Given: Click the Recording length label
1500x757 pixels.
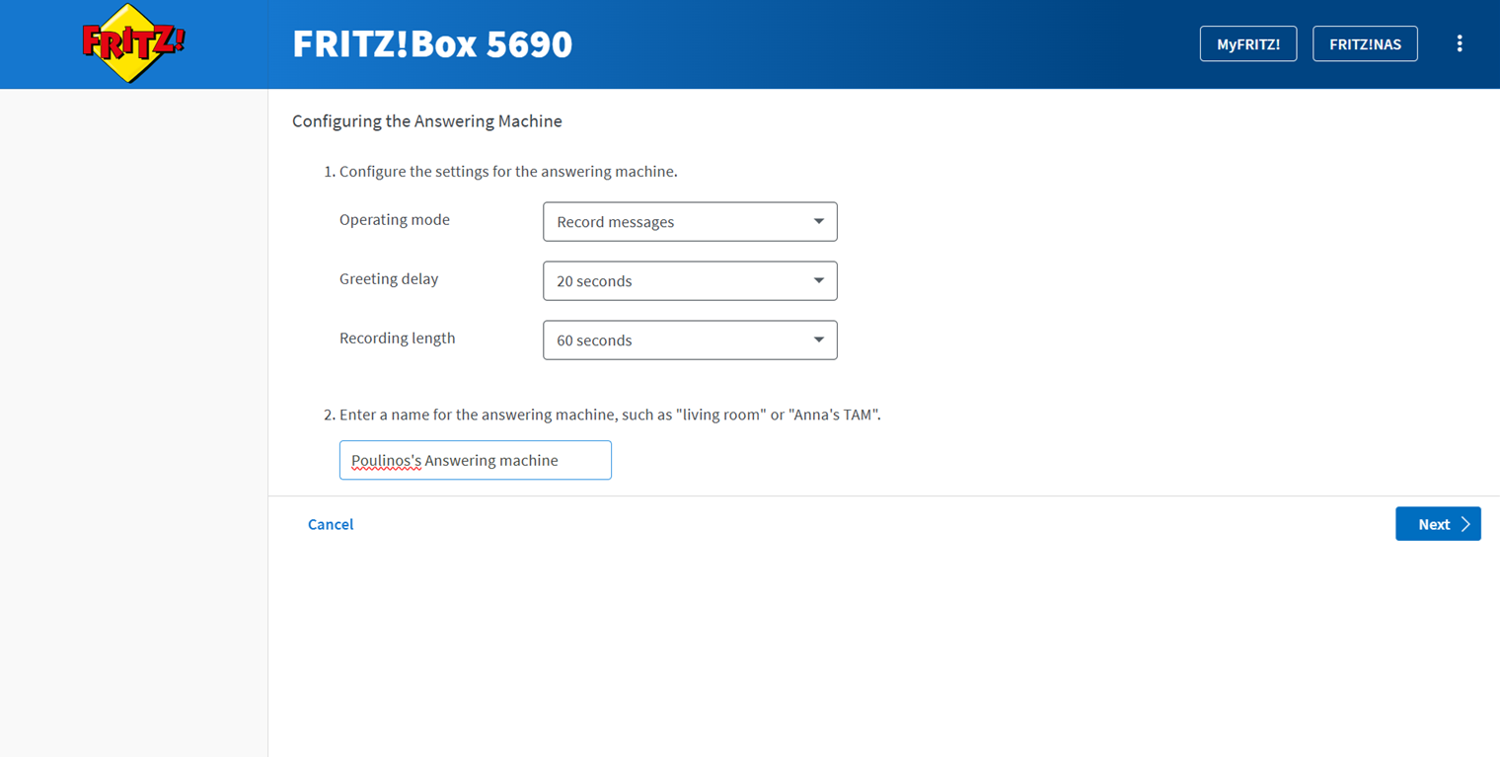Looking at the screenshot, I should click(x=398, y=339).
